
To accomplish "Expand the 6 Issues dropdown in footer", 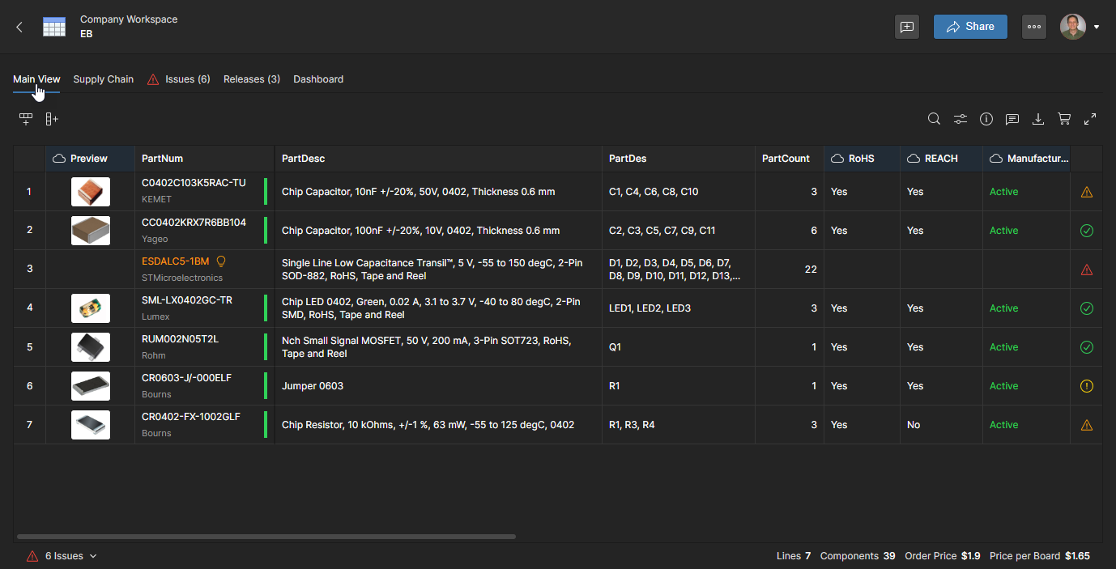I will (63, 556).
